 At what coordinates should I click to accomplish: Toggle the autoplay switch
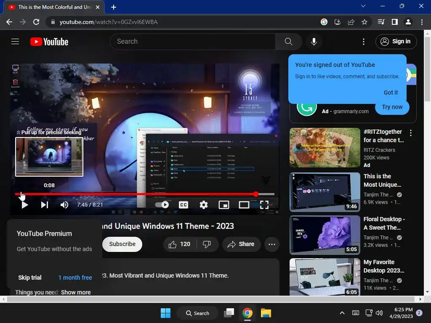click(162, 205)
